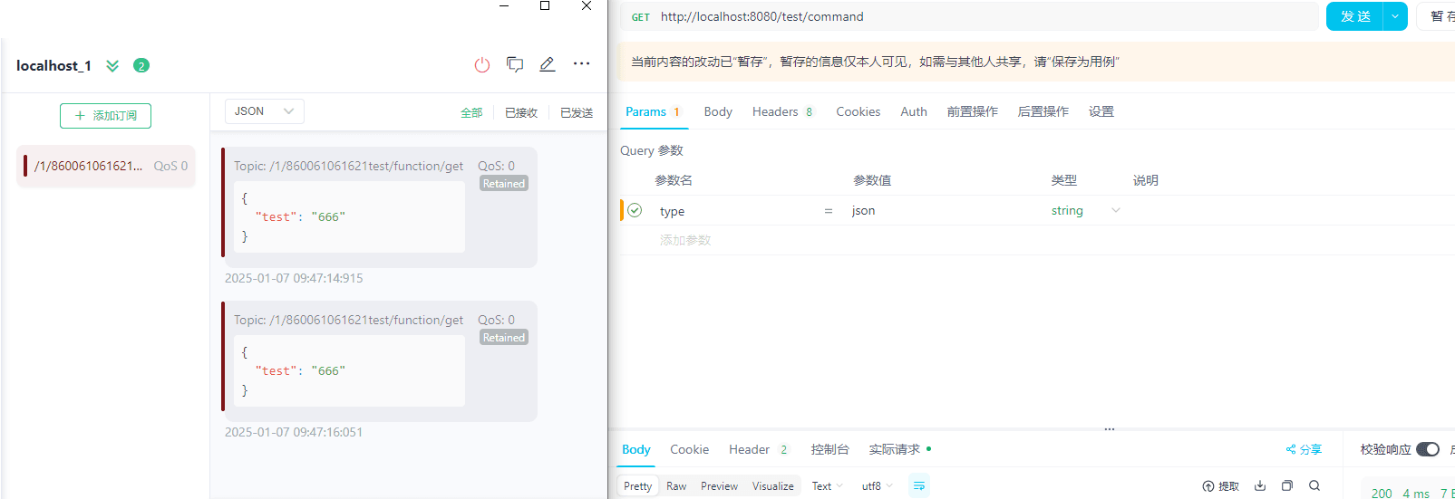Select Preview view mode
The image size is (1455, 499).
719,486
